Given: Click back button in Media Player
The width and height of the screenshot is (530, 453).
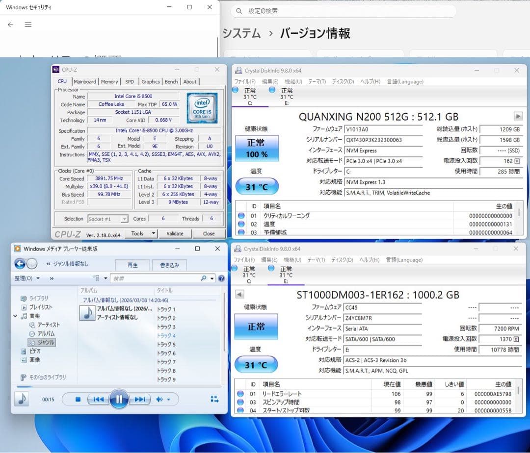Looking at the screenshot, I should coord(20,264).
